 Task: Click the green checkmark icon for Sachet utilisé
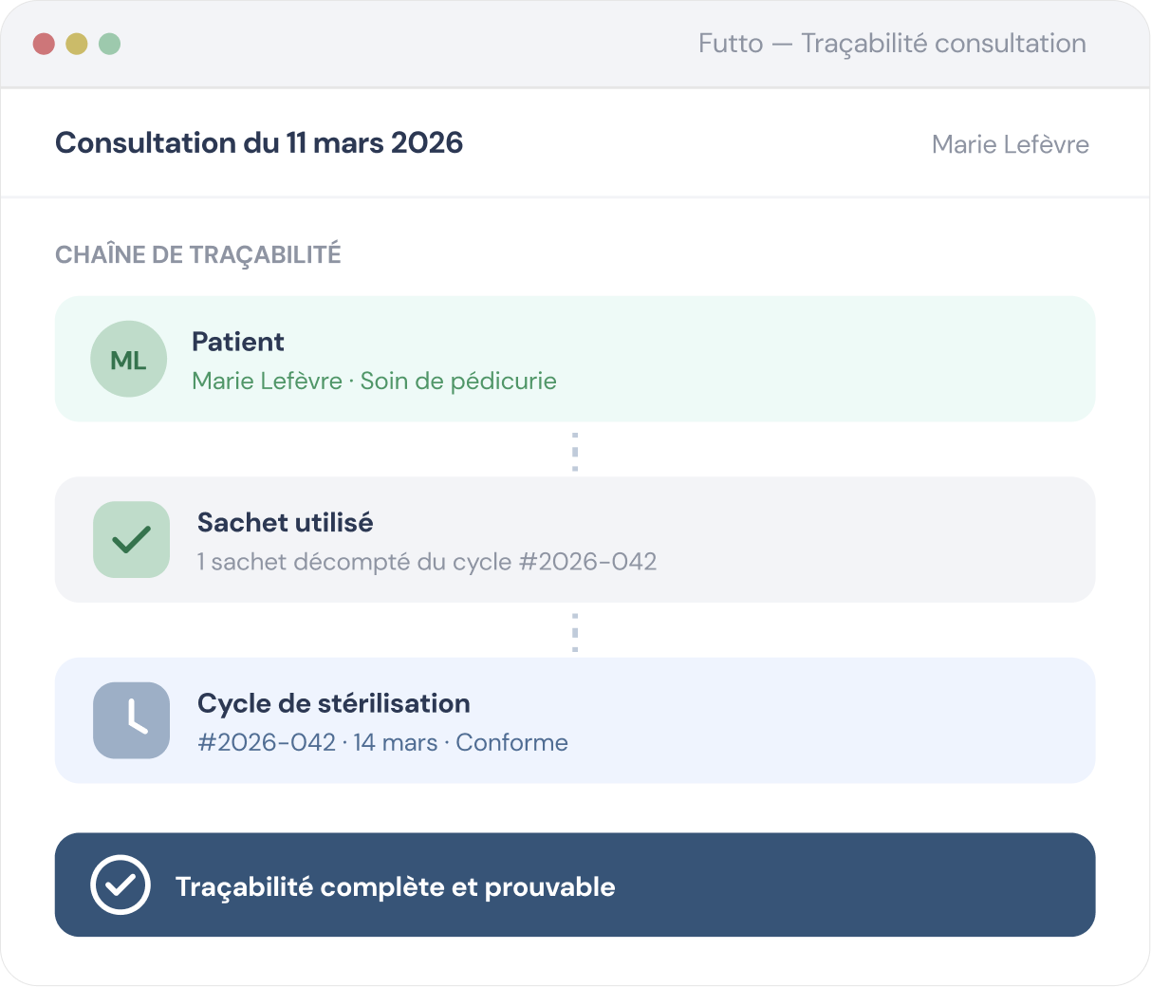131,540
